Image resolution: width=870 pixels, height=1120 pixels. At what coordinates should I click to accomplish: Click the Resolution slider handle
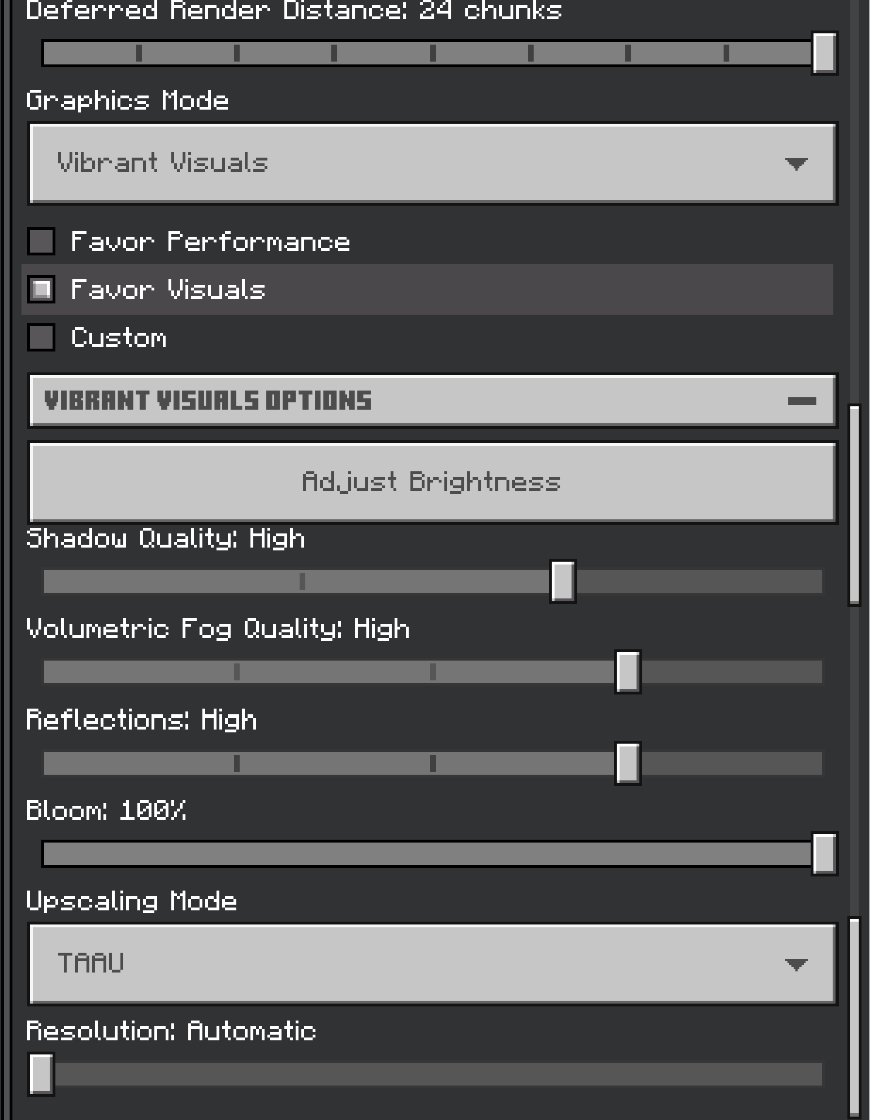(41, 1074)
